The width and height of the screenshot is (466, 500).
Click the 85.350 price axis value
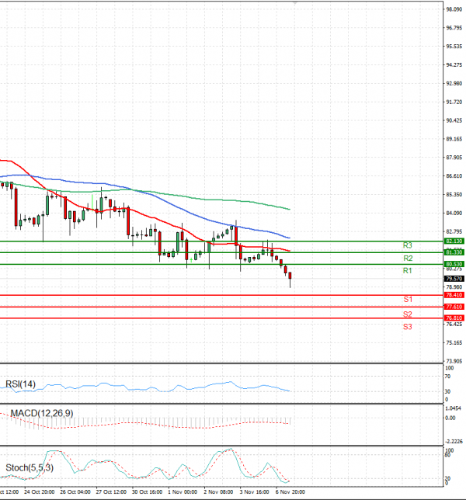[x=454, y=195]
